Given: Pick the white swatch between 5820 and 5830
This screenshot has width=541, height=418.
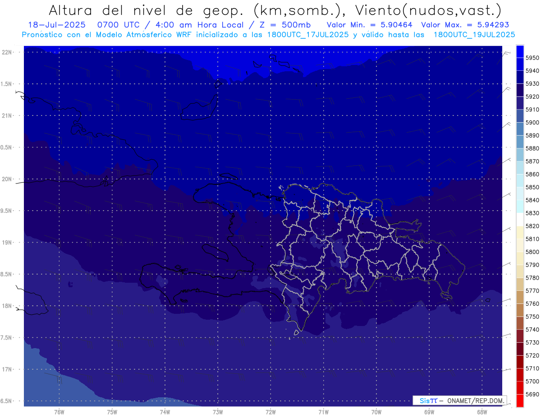Looking at the screenshot, I should pyautogui.click(x=520, y=220).
